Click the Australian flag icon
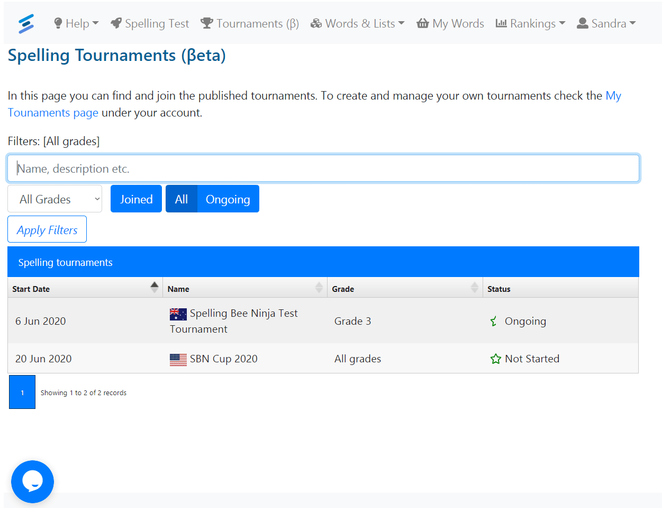Viewport: 662px width, 508px height. pos(178,314)
